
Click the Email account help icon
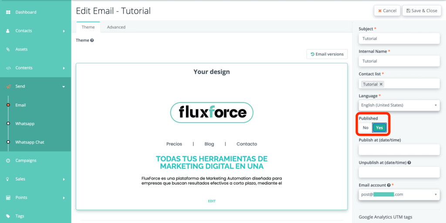[389, 185]
